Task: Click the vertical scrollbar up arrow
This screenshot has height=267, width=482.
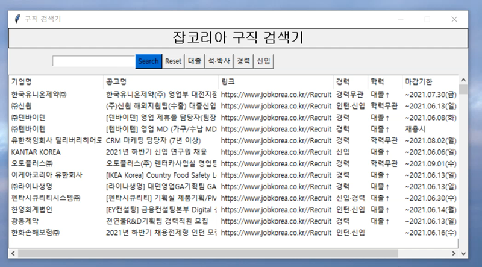Action: pos(463,80)
